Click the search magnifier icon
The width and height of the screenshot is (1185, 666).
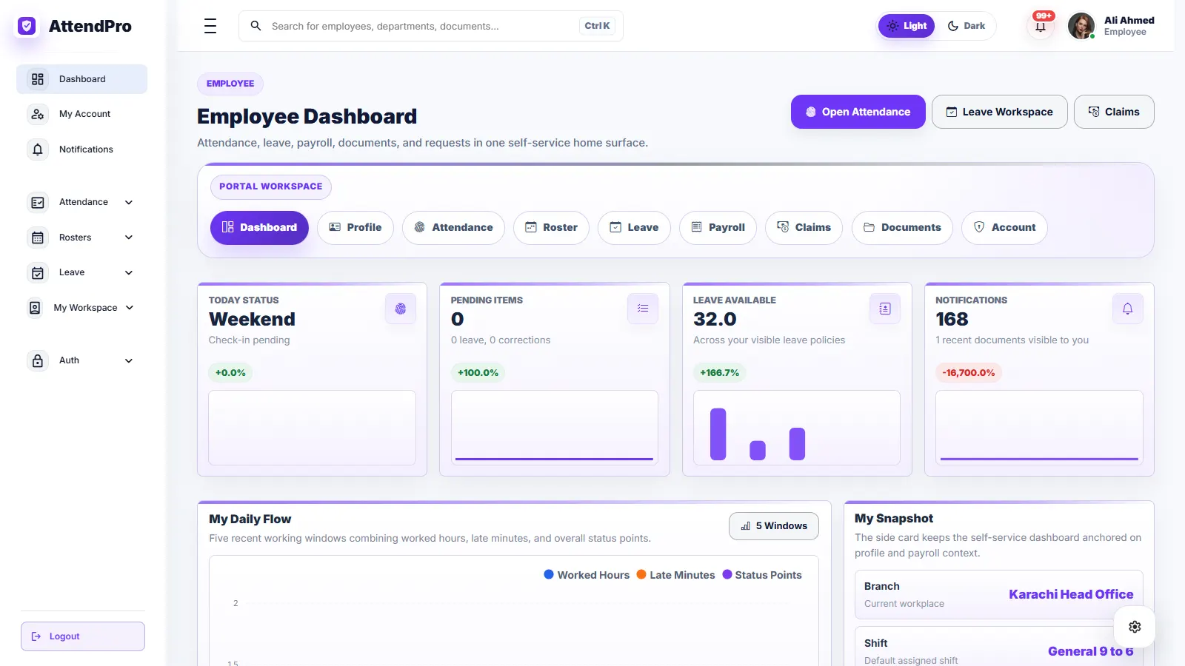pyautogui.click(x=256, y=26)
